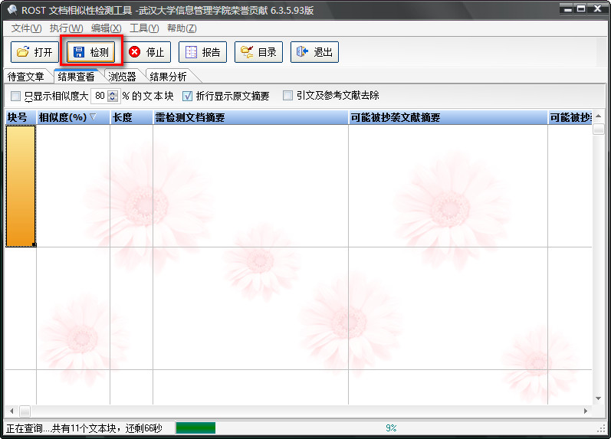611x439 pixels.
Task: Click the 可能被抄袭文献摘要 column header
Action: pyautogui.click(x=448, y=117)
